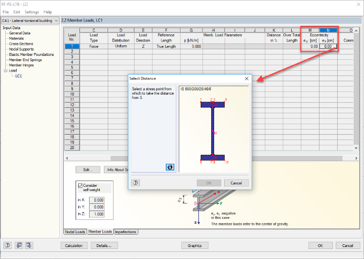Click the p value cell 5.000
Screen dimensions: 364x259
[192, 46]
